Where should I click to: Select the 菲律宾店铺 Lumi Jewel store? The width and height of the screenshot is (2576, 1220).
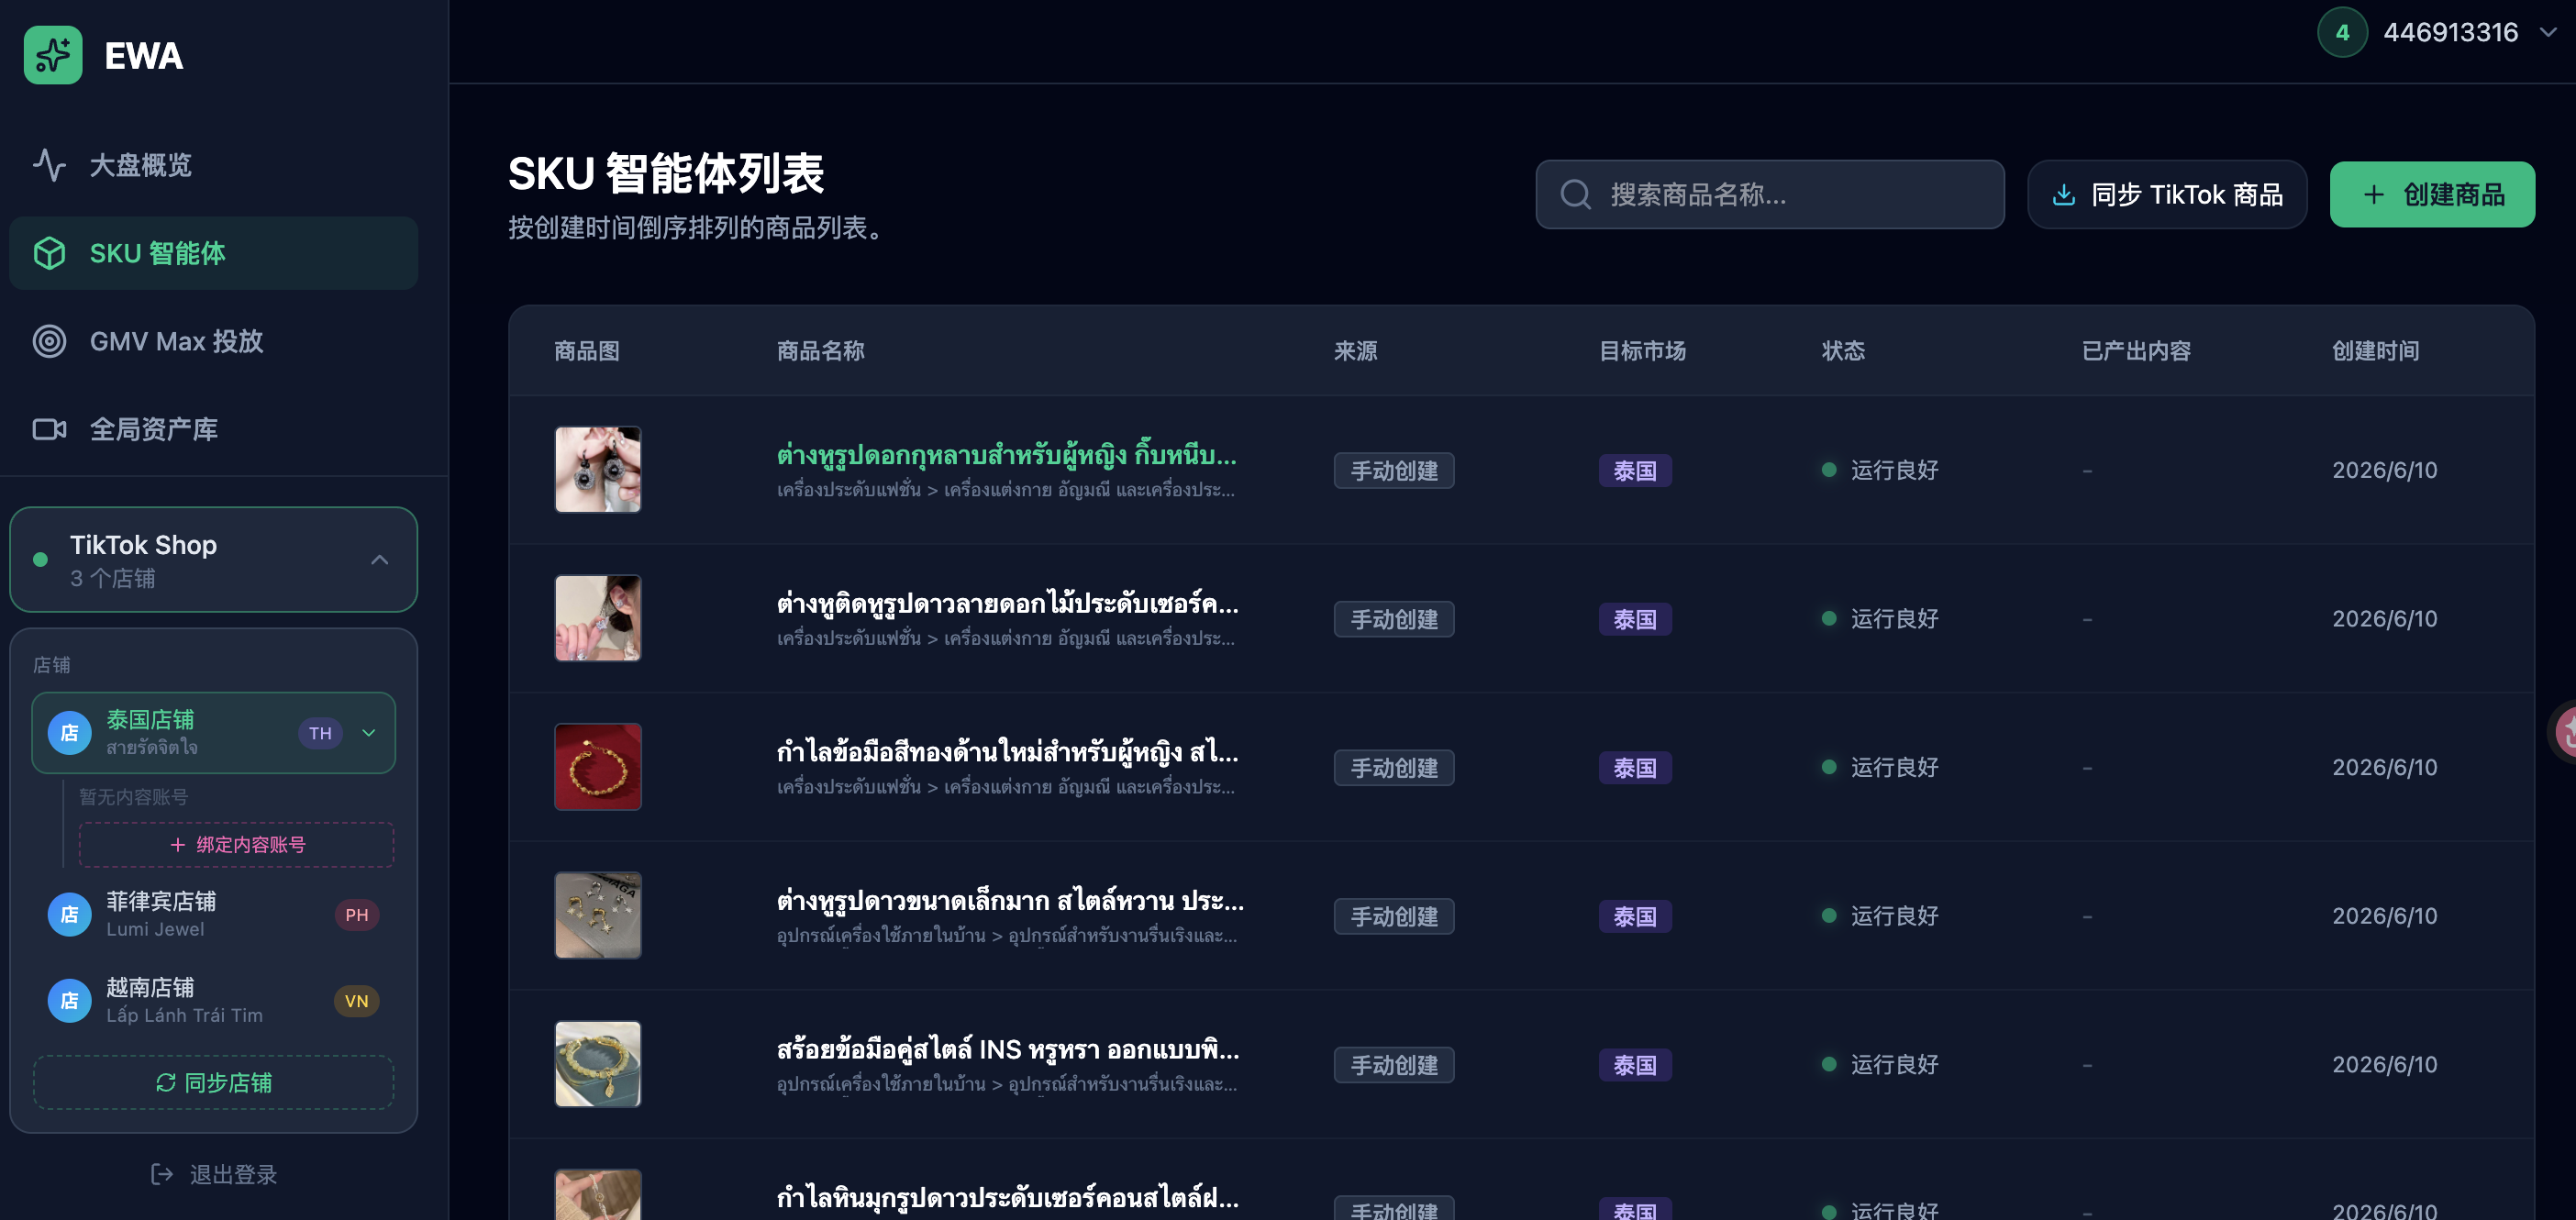tap(214, 914)
